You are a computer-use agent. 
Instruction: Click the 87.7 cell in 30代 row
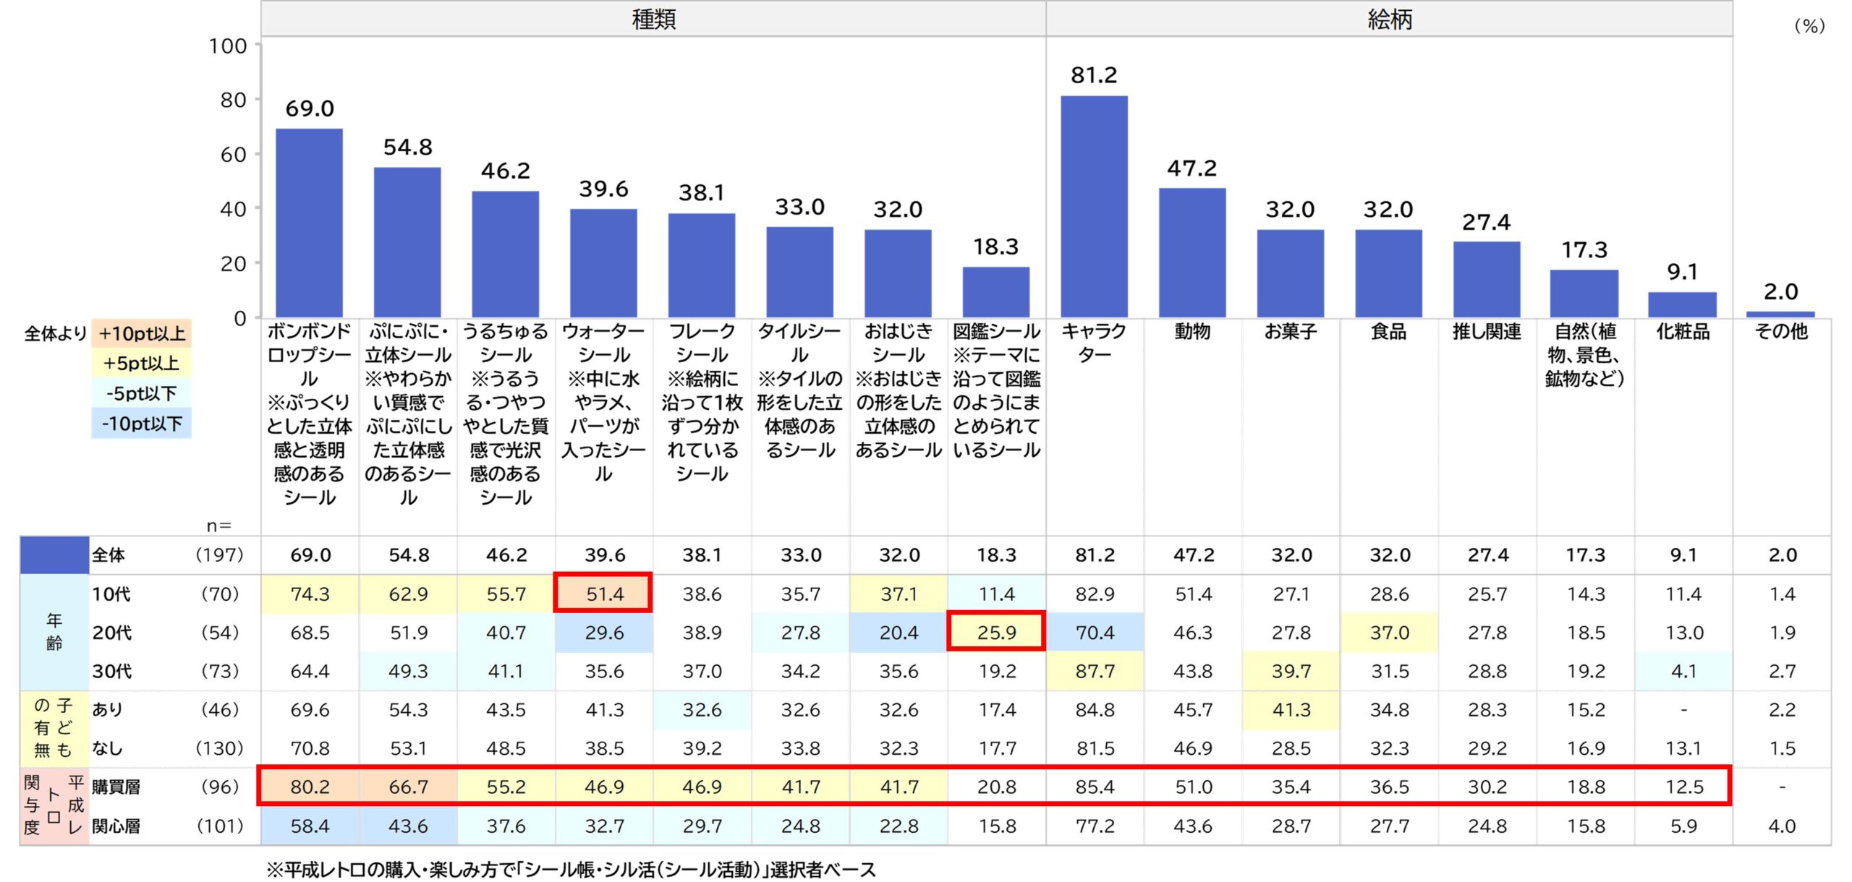1094,671
